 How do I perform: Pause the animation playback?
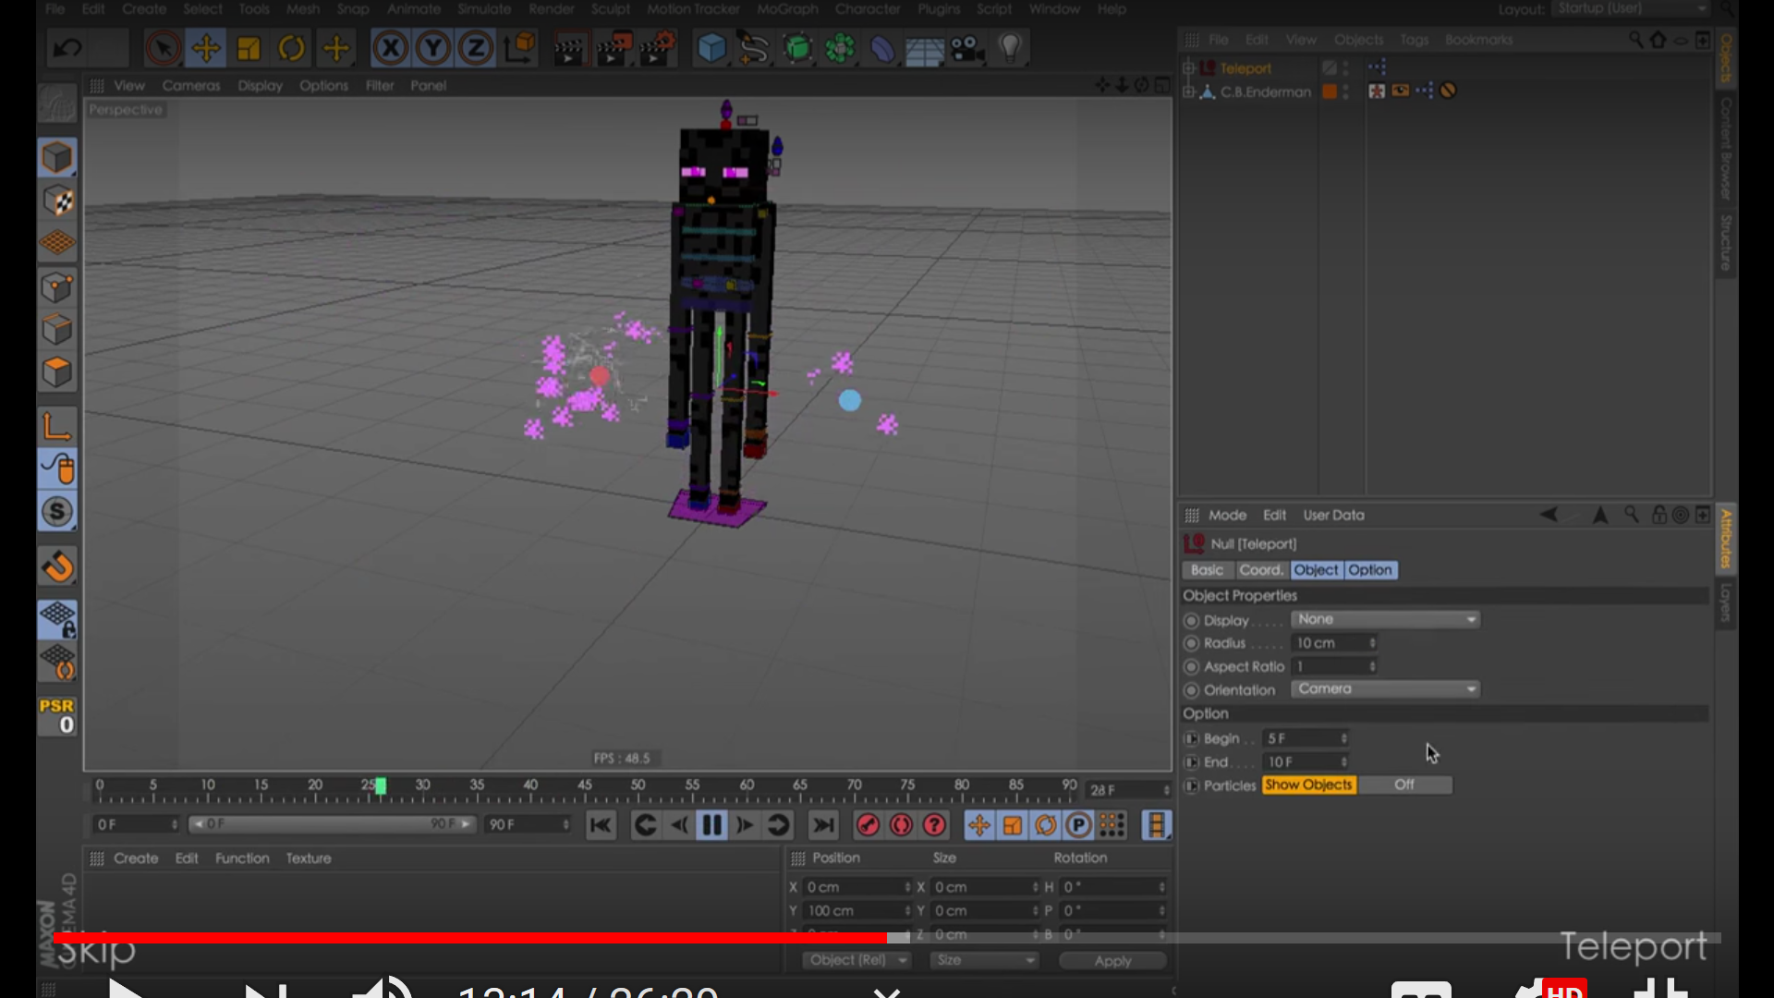click(711, 825)
